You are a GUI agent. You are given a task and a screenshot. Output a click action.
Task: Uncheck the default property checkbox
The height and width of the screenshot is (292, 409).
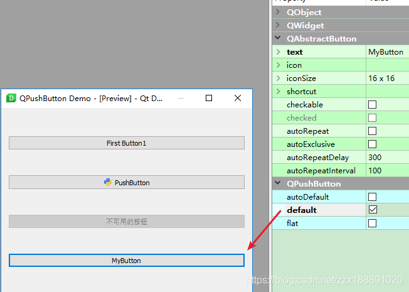click(373, 210)
